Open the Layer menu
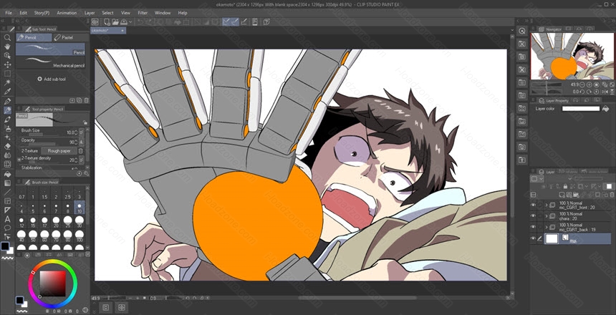616x315 pixels. (x=90, y=13)
